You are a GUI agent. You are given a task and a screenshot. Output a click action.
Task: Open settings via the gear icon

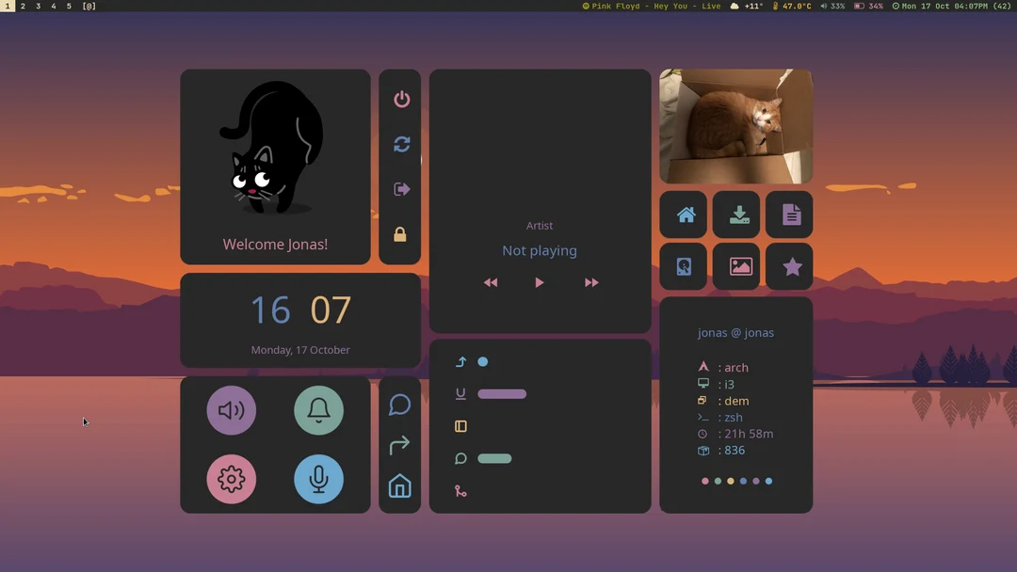pos(232,479)
